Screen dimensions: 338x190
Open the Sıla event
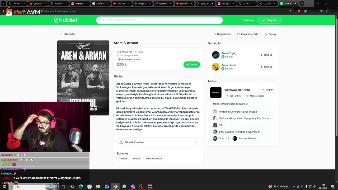pyautogui.click(x=218, y=125)
